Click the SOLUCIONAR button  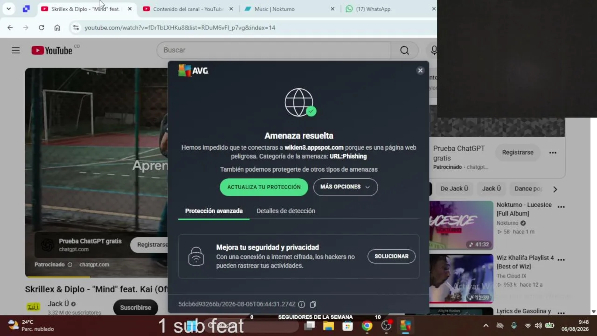pos(391,256)
